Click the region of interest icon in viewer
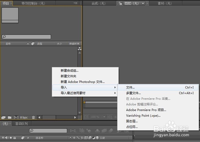200x142 pixels. (x=109, y=117)
